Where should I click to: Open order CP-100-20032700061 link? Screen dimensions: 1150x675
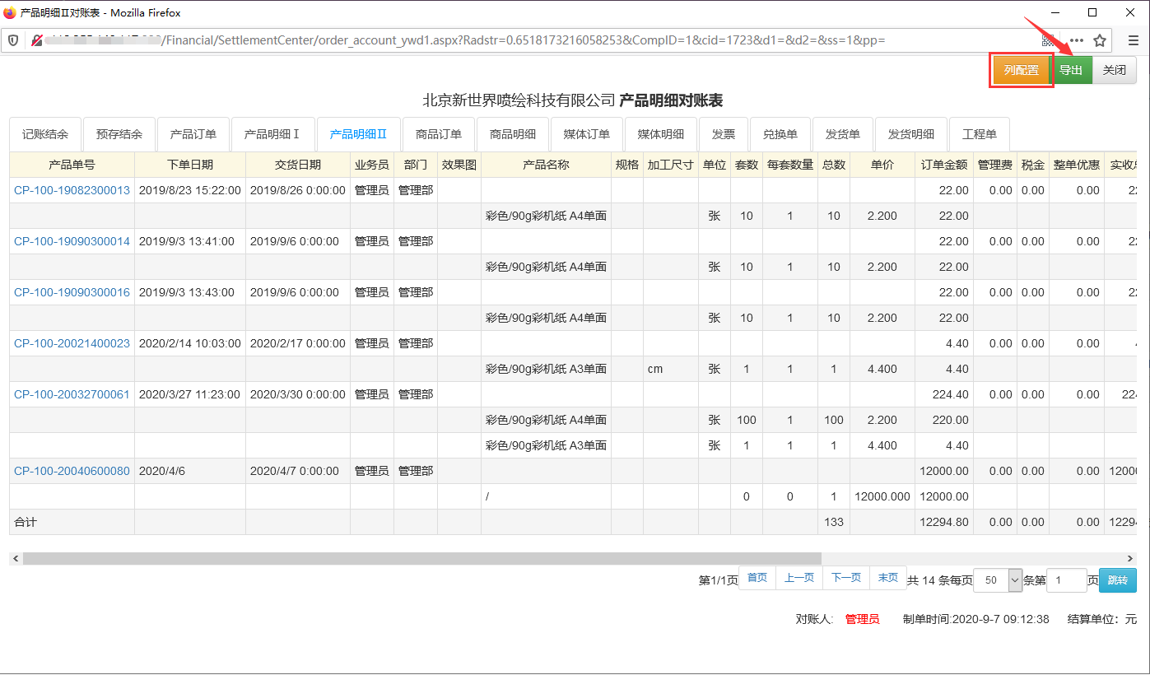click(x=72, y=394)
